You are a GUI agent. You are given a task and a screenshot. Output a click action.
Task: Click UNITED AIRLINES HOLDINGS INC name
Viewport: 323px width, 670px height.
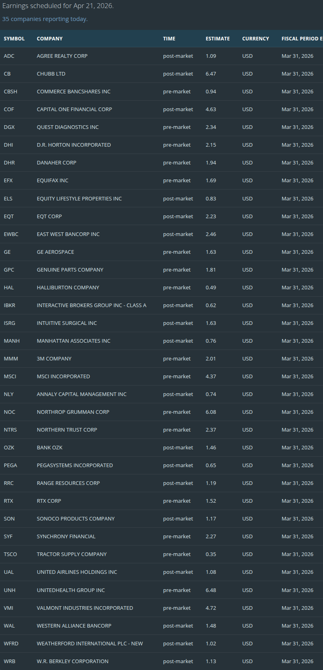(x=77, y=572)
